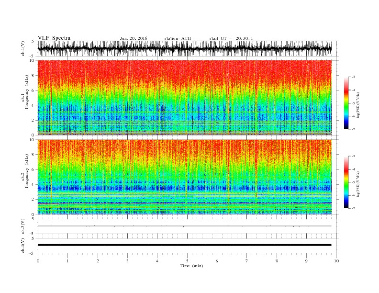Click the time axis tick label "10"
This screenshot has width=379, height=293.
(336, 261)
